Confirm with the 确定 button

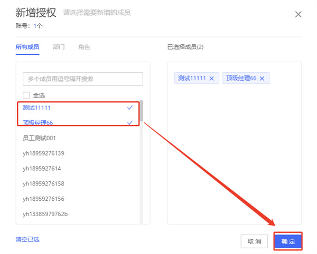point(288,241)
